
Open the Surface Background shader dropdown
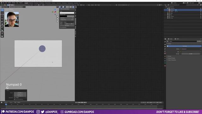tap(190, 49)
